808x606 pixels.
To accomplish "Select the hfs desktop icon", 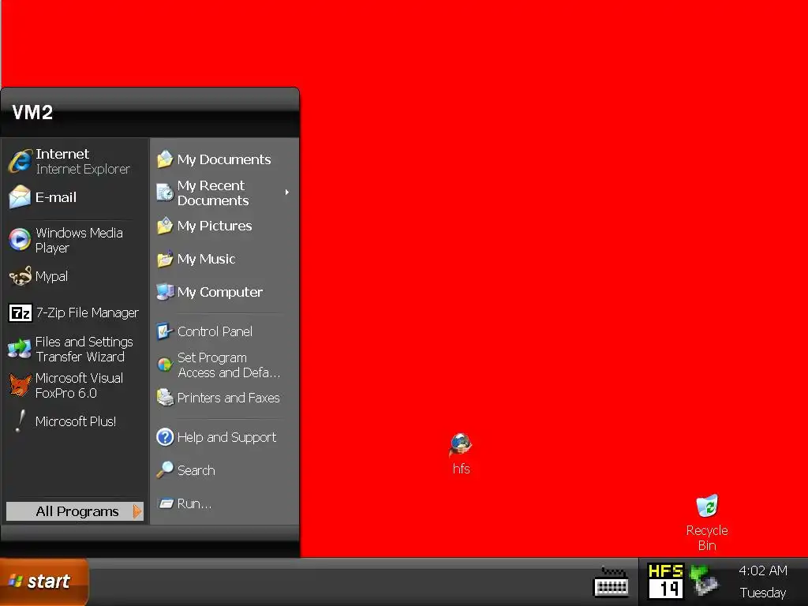I will click(461, 445).
